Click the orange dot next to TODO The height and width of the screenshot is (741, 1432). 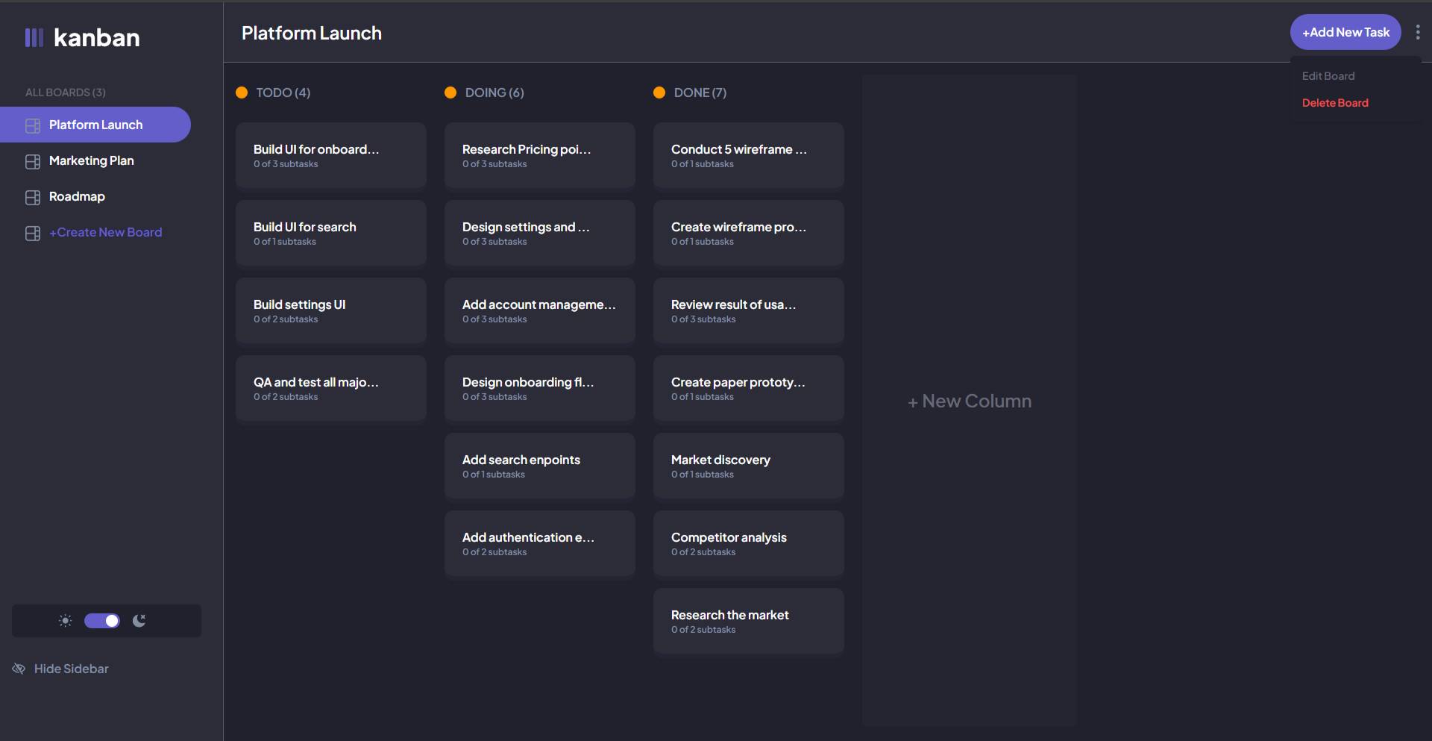click(x=242, y=93)
